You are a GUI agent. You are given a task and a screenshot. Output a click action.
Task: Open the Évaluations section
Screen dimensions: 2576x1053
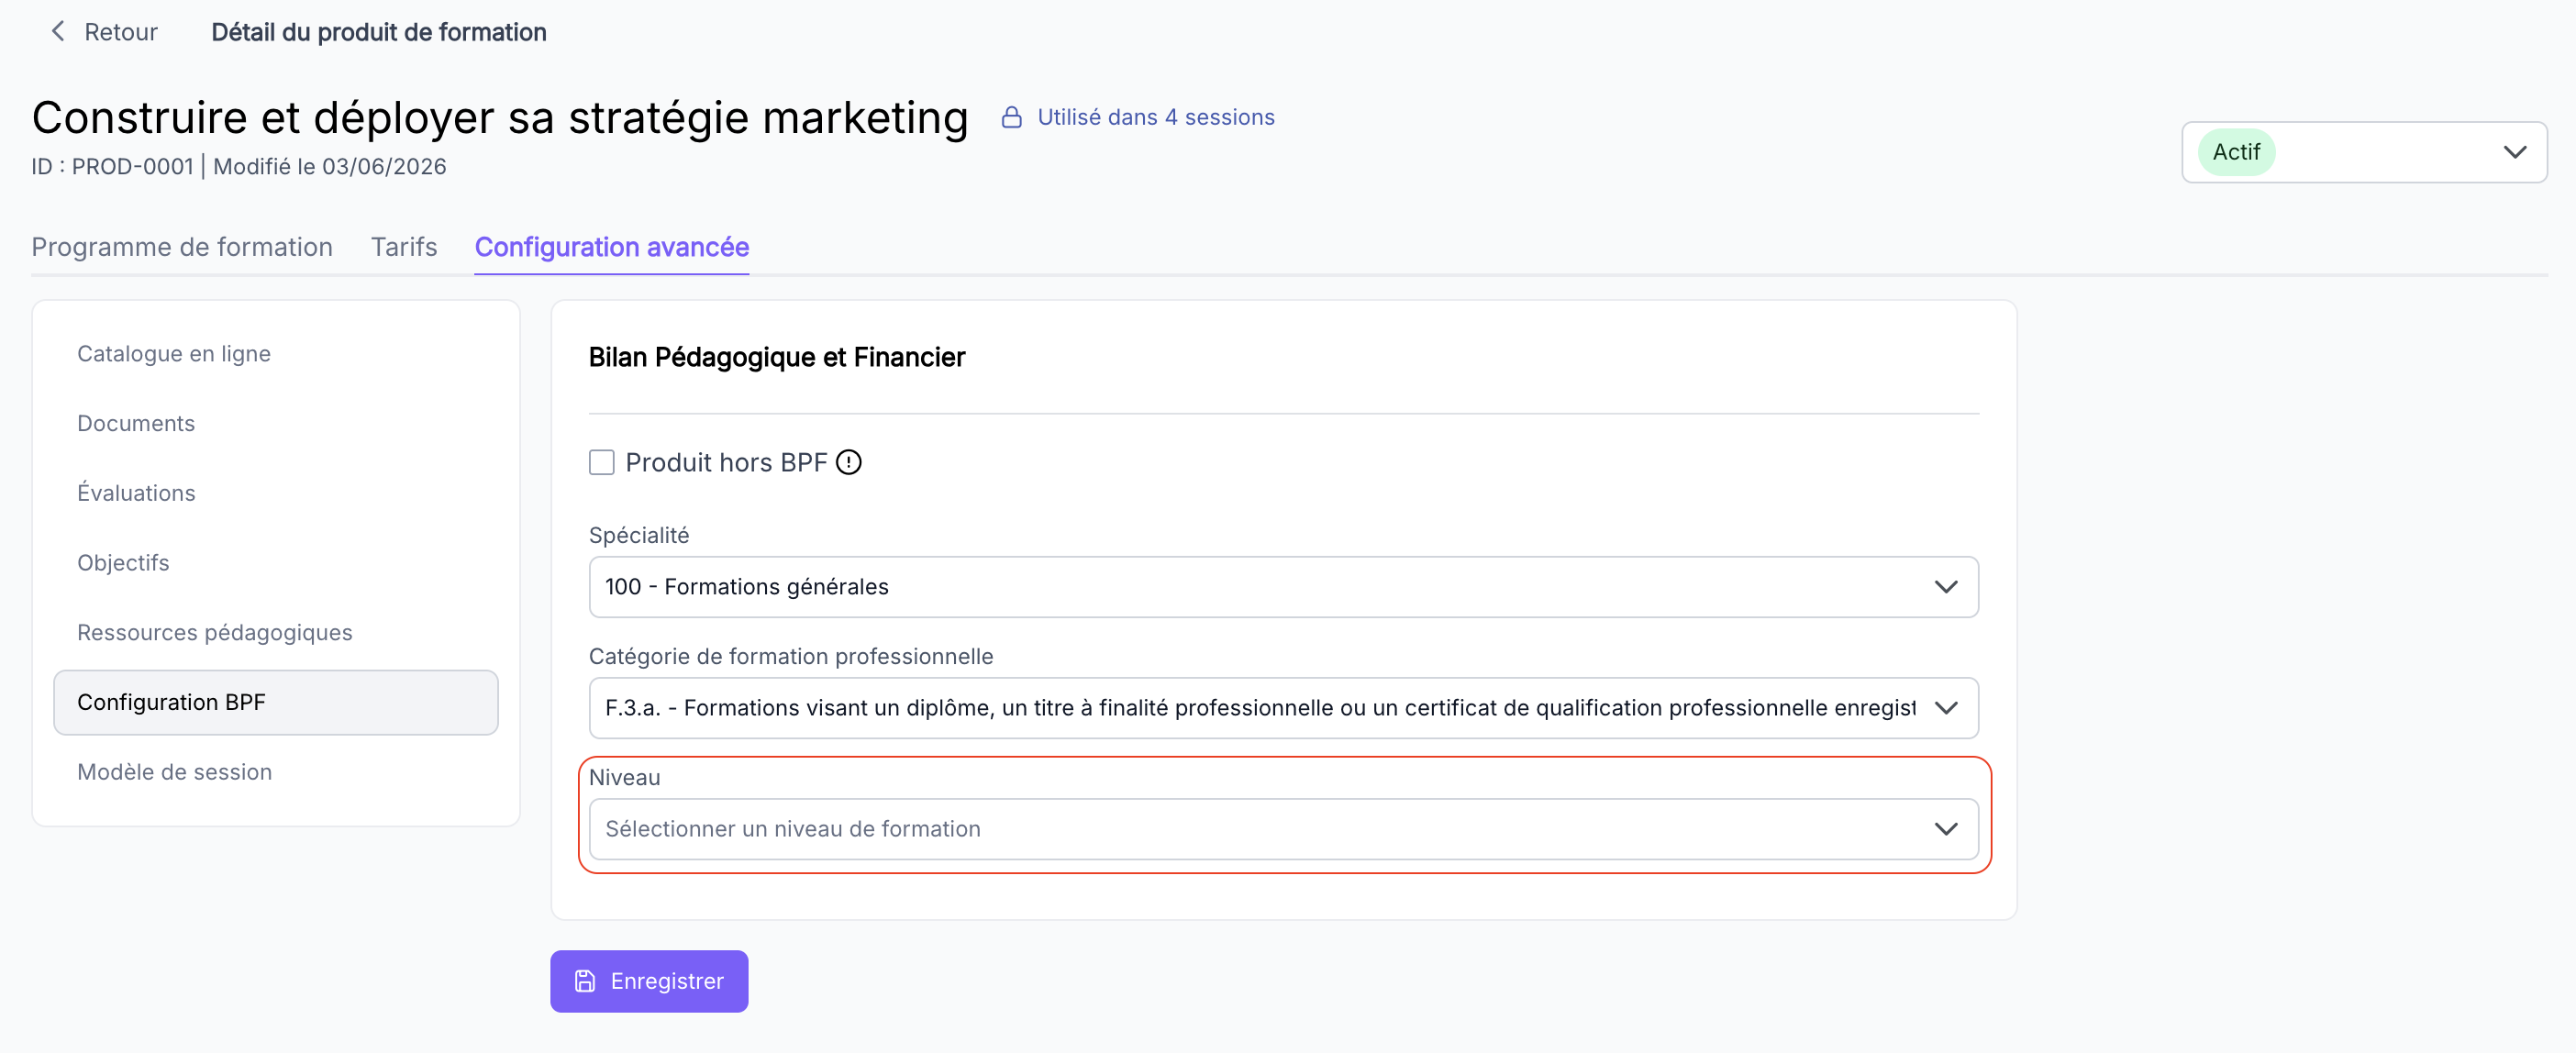coord(136,493)
